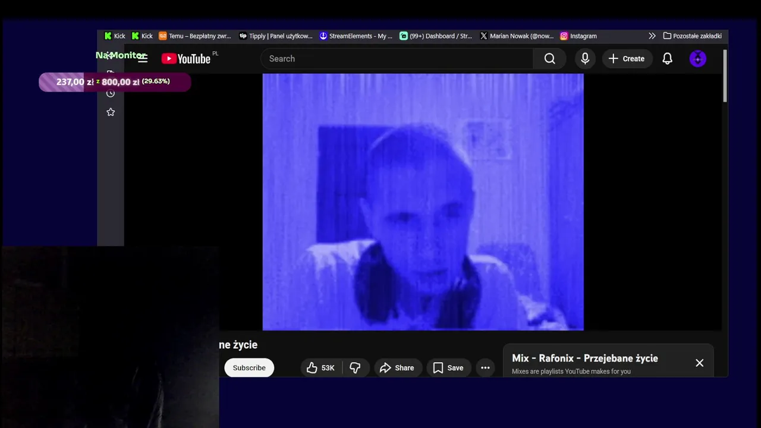Dislike the video
This screenshot has width=761, height=428.
point(356,368)
